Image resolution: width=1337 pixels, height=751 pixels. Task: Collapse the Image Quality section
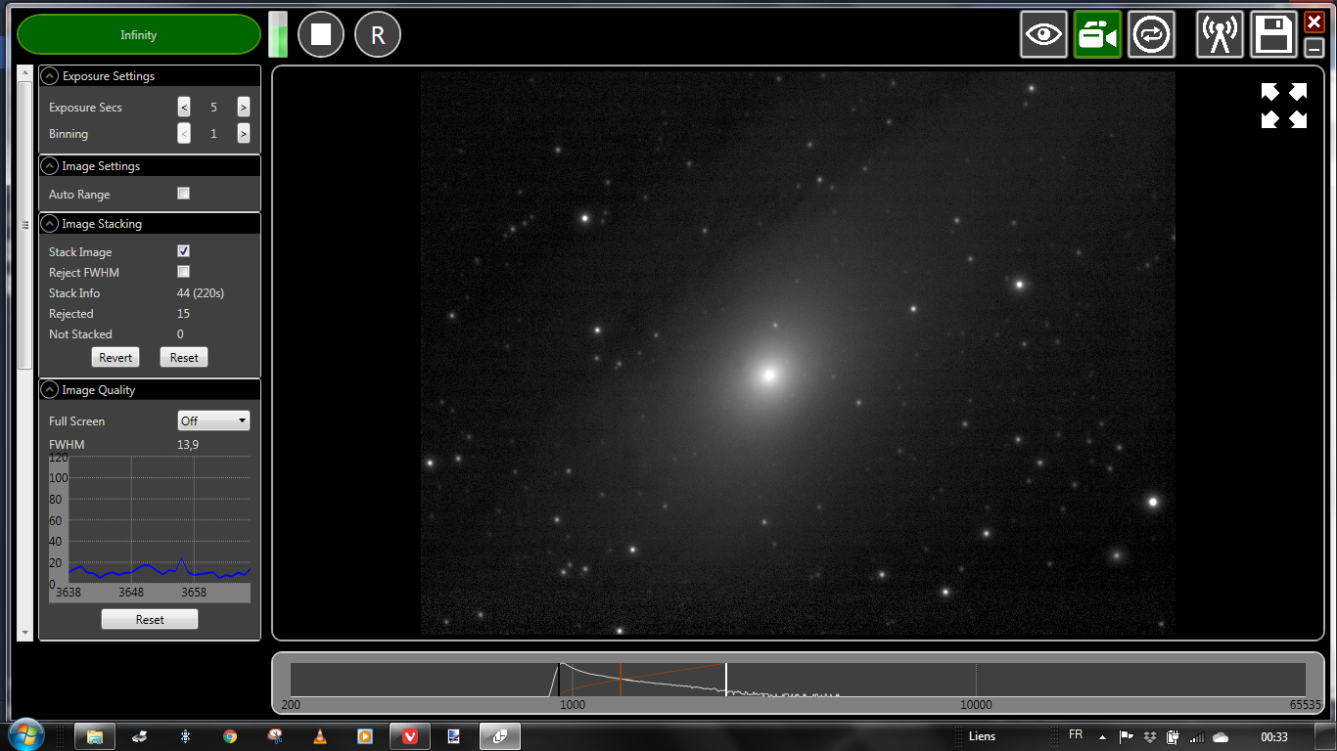[50, 390]
